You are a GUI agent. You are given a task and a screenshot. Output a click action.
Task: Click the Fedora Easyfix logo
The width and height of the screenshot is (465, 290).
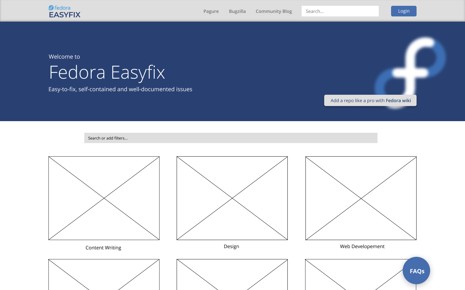(65, 11)
